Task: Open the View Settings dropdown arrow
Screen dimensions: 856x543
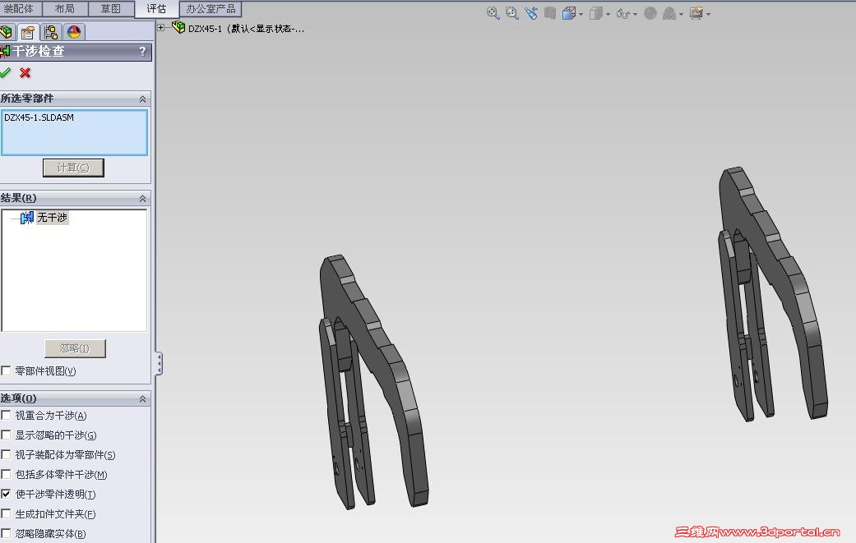Action: click(x=708, y=15)
